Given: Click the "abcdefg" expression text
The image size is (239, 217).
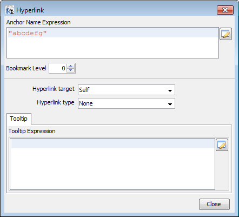Looking at the screenshot, I should tap(28, 33).
